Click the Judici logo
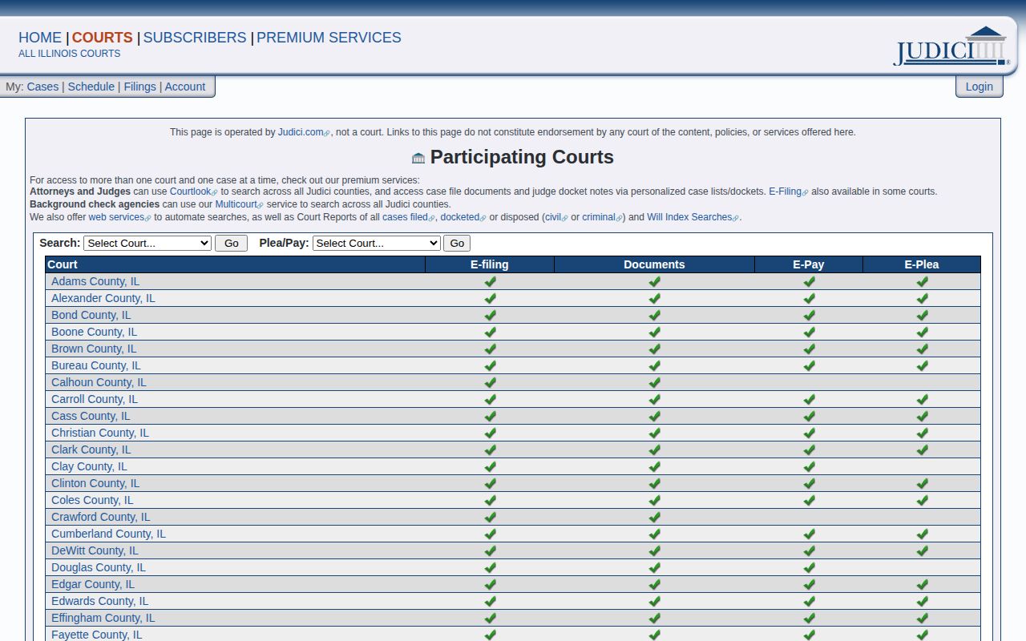1026x641 pixels. point(951,46)
